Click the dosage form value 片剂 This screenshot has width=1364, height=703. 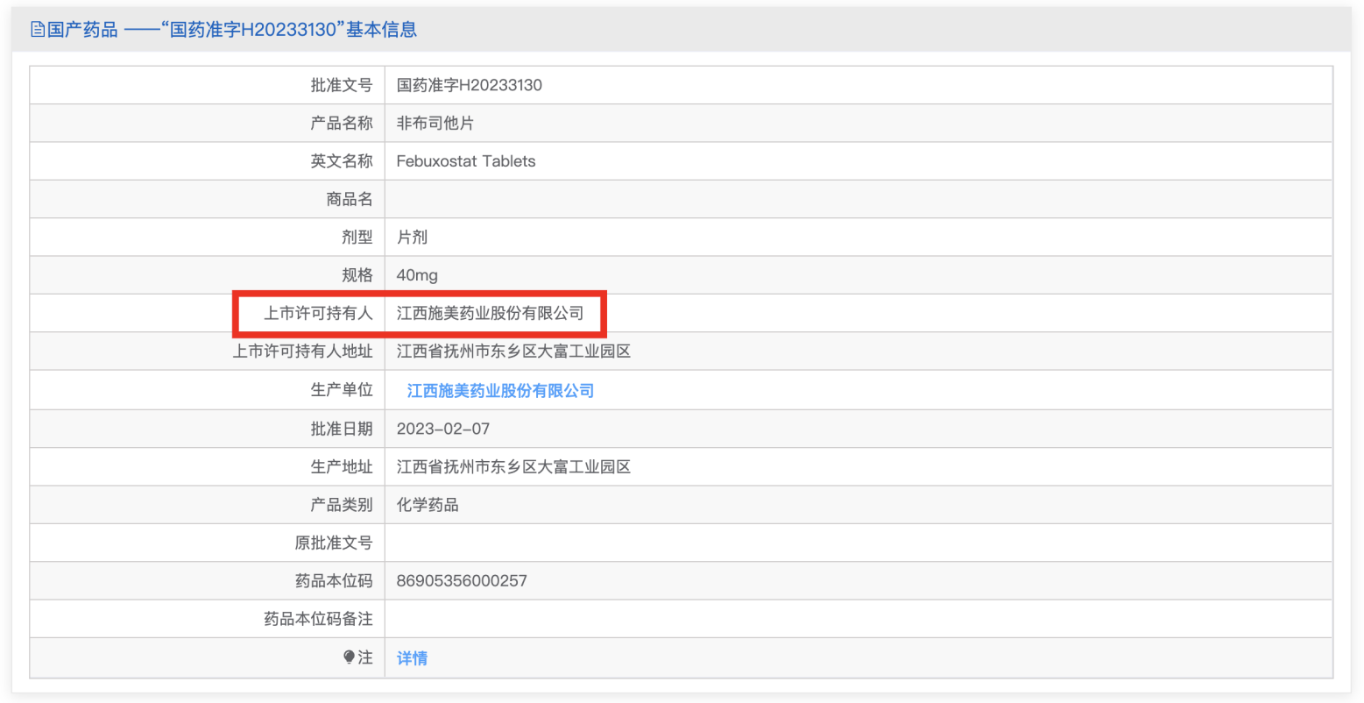click(x=412, y=238)
